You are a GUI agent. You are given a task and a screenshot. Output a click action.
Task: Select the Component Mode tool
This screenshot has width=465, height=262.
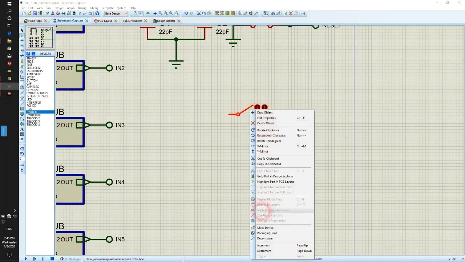click(x=22, y=35)
